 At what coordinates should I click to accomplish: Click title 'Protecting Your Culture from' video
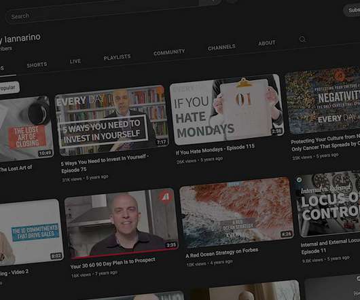pyautogui.click(x=325, y=143)
